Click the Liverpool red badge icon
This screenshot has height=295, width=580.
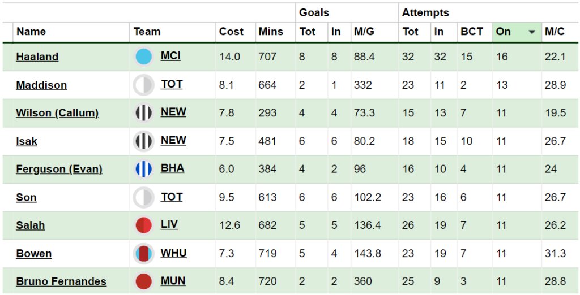(x=143, y=225)
